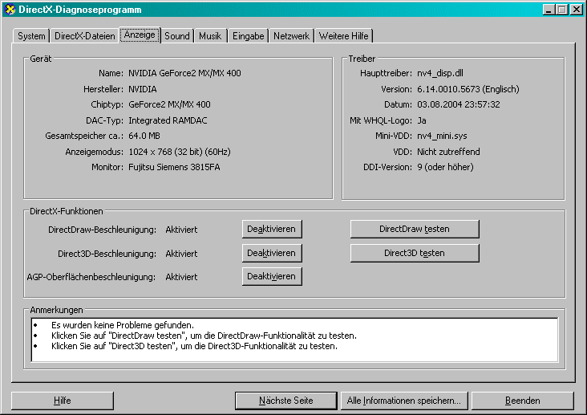Click Beenden to exit
Viewport: 587px width, 415px height.
tap(523, 401)
